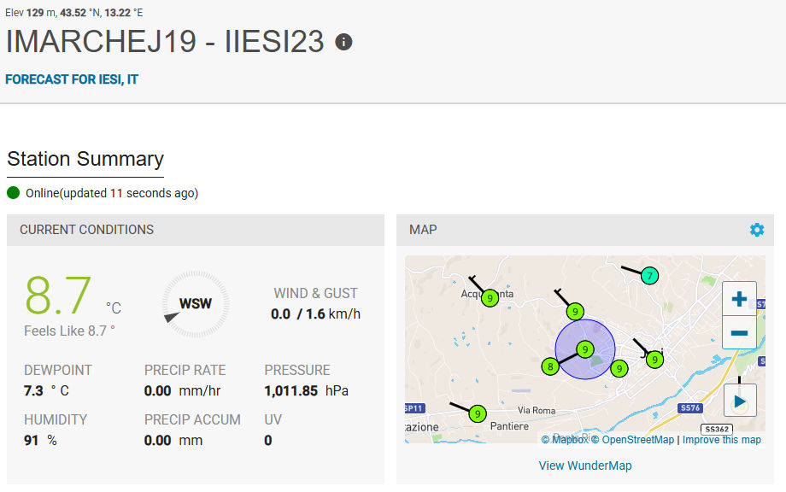
Task: Select station marker inside the blue circle
Action: coord(585,348)
